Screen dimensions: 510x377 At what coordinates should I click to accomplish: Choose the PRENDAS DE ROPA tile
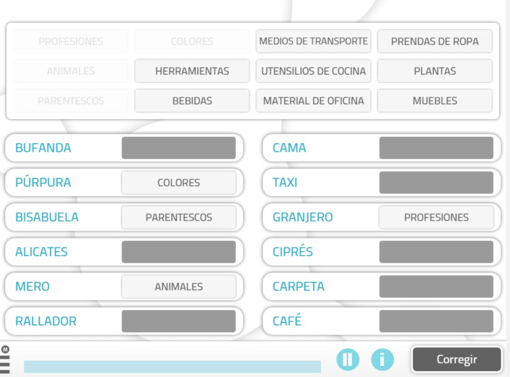(435, 41)
